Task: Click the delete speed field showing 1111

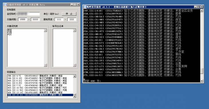Action: [59, 20]
